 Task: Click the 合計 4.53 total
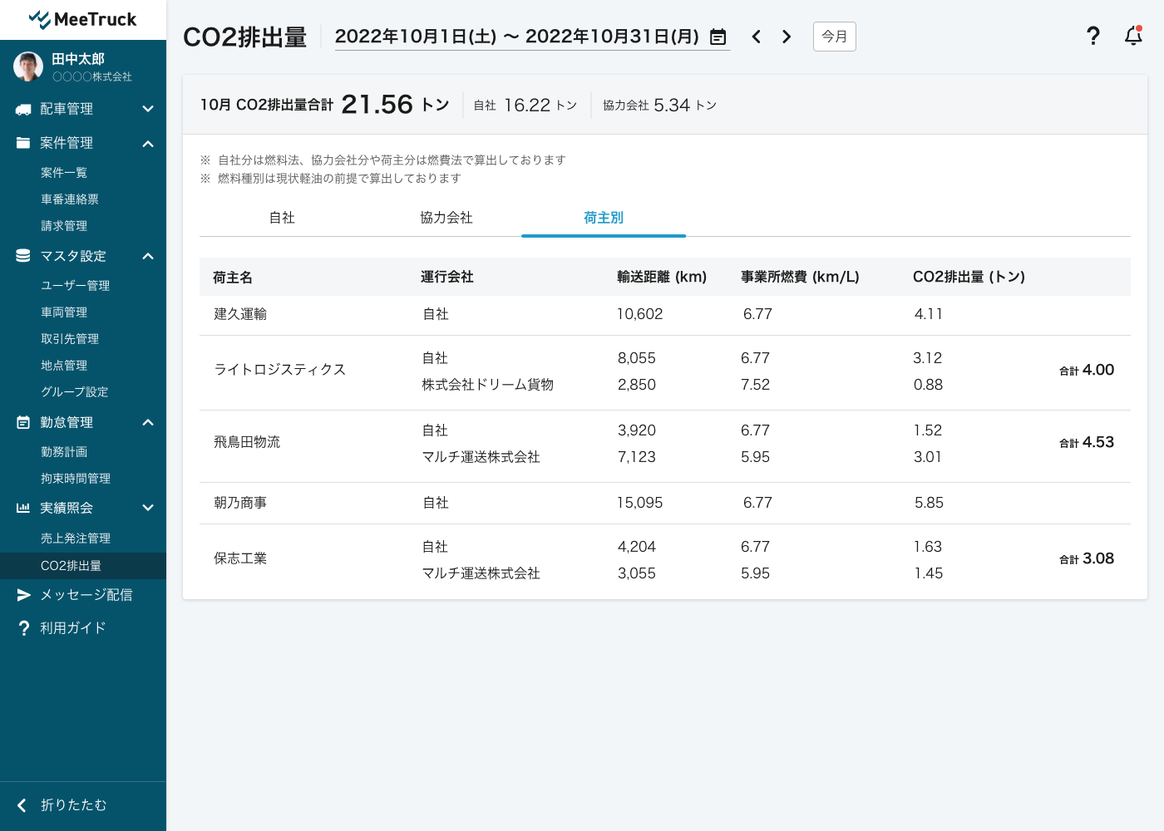pos(1087,442)
